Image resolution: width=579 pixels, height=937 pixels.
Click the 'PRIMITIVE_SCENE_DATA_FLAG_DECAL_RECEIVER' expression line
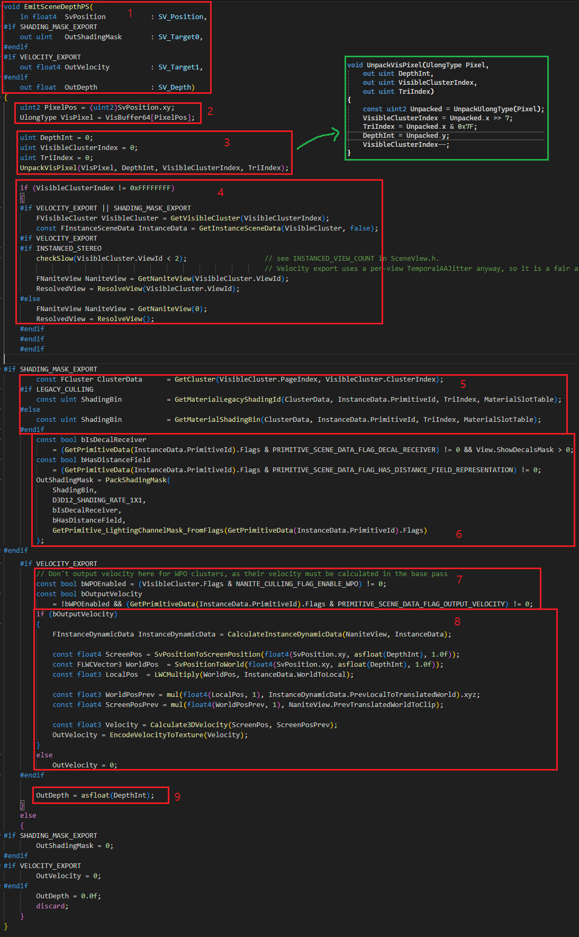tap(313, 450)
